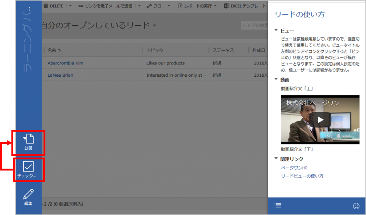Open the ページワンHP link

click(294, 168)
